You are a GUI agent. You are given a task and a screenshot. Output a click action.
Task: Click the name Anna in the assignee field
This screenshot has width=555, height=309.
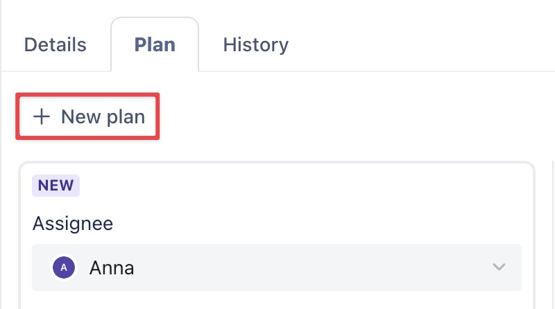click(x=112, y=267)
